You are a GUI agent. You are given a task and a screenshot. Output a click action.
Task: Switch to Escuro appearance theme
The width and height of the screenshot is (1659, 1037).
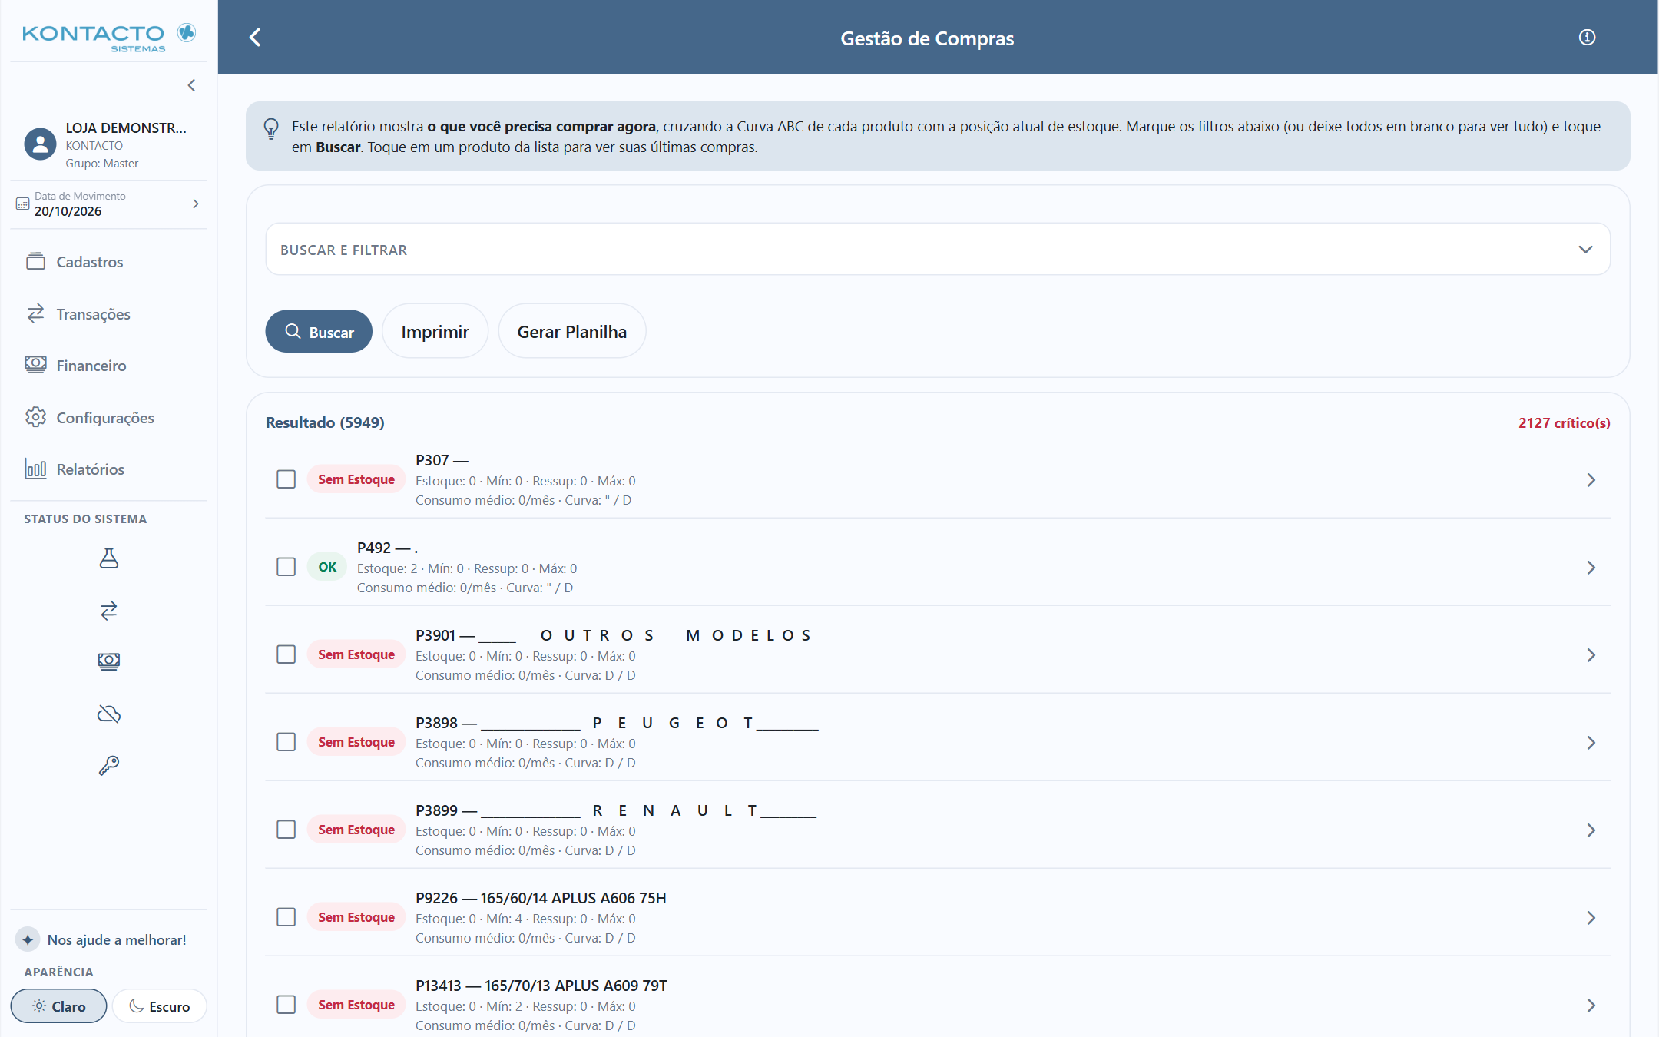(x=159, y=1006)
